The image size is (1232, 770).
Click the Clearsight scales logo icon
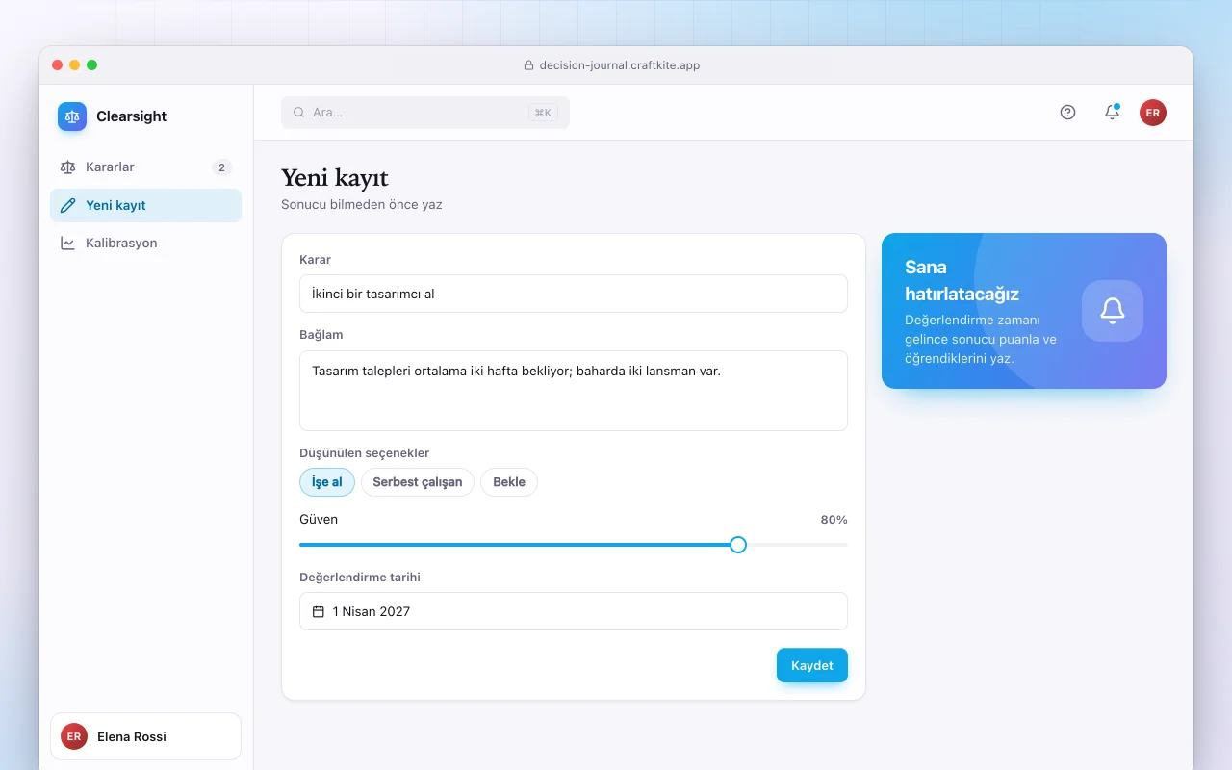click(72, 116)
